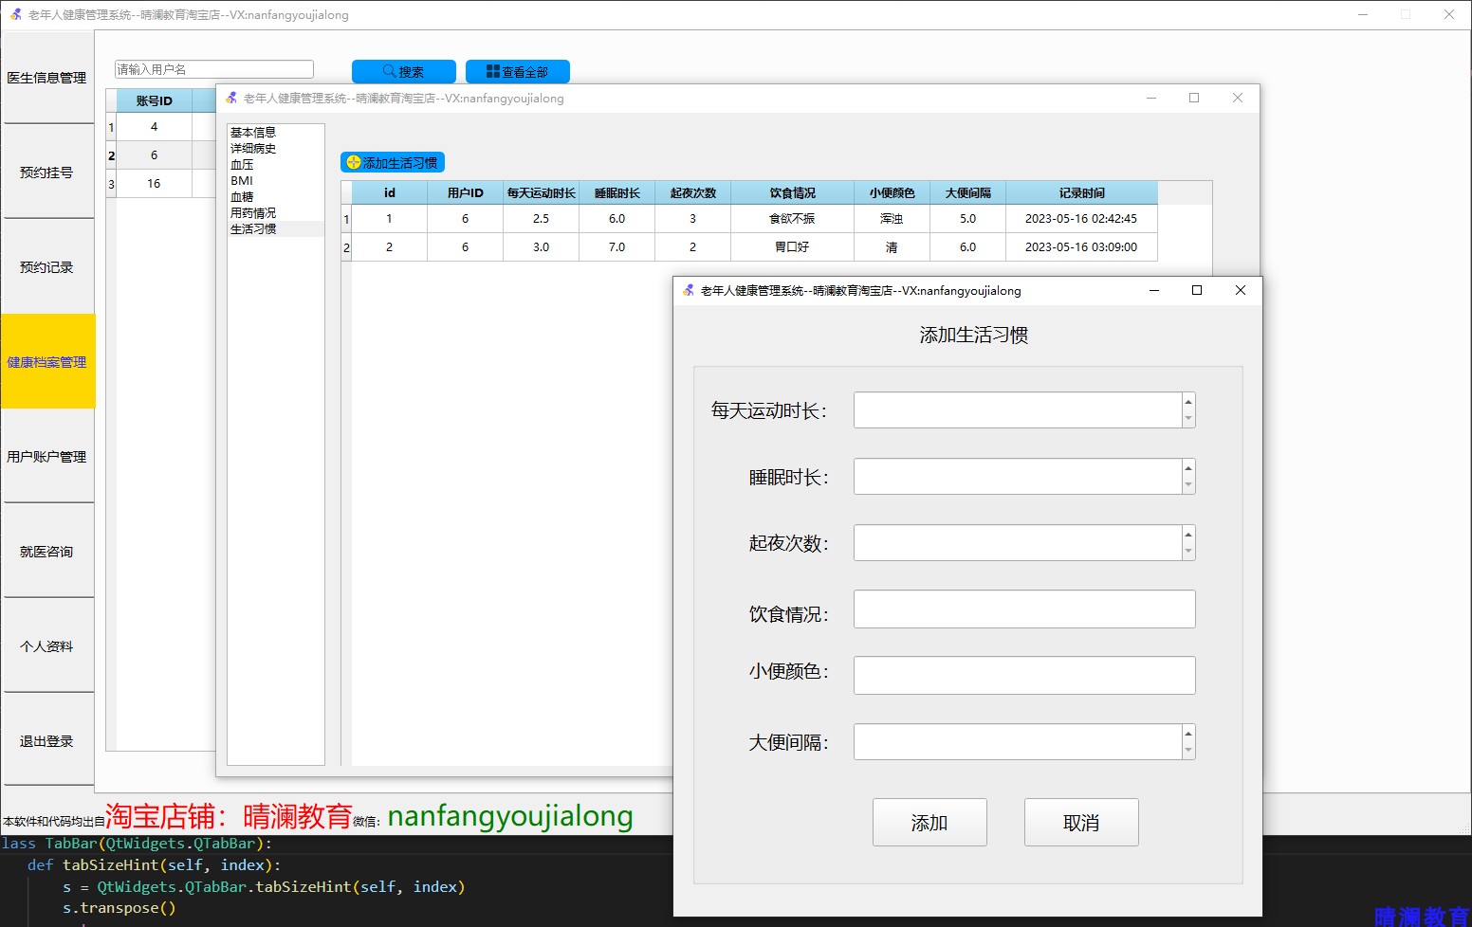1472x927 pixels.
Task: Click the 食欲不振 table cell
Action: point(792,219)
